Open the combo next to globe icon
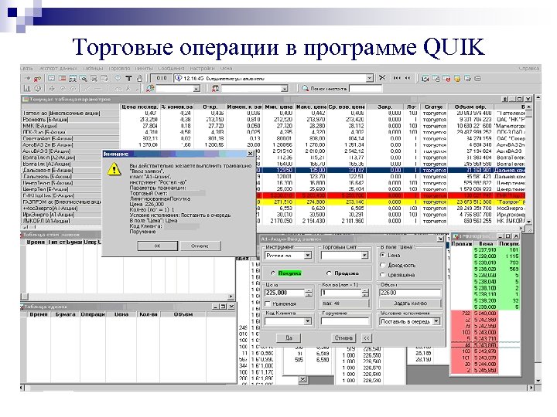 (196, 88)
